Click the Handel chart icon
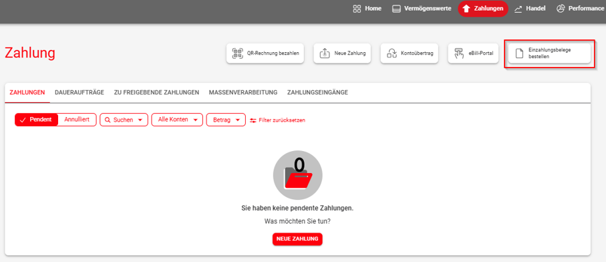The height and width of the screenshot is (262, 606). tap(518, 9)
